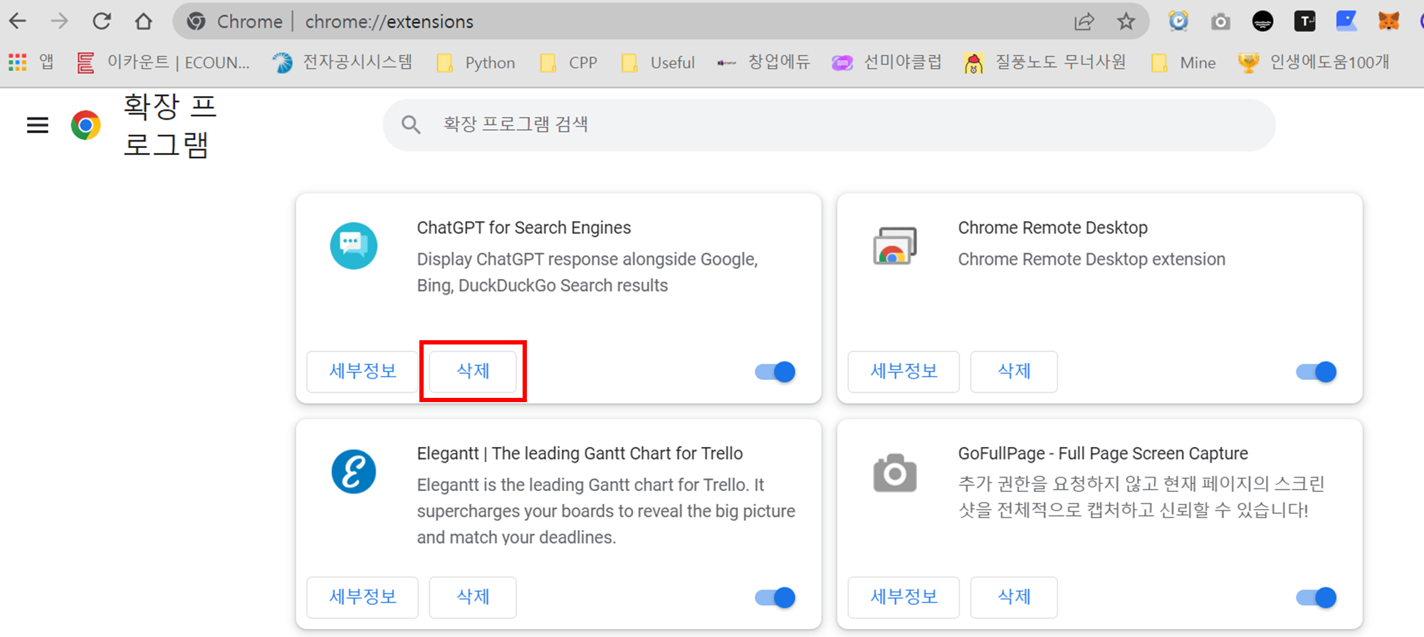Click the GoFullPage camera card icon
The height and width of the screenshot is (637, 1424).
895,473
